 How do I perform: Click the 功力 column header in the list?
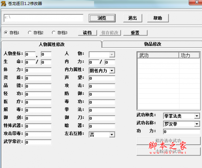pos(189,55)
